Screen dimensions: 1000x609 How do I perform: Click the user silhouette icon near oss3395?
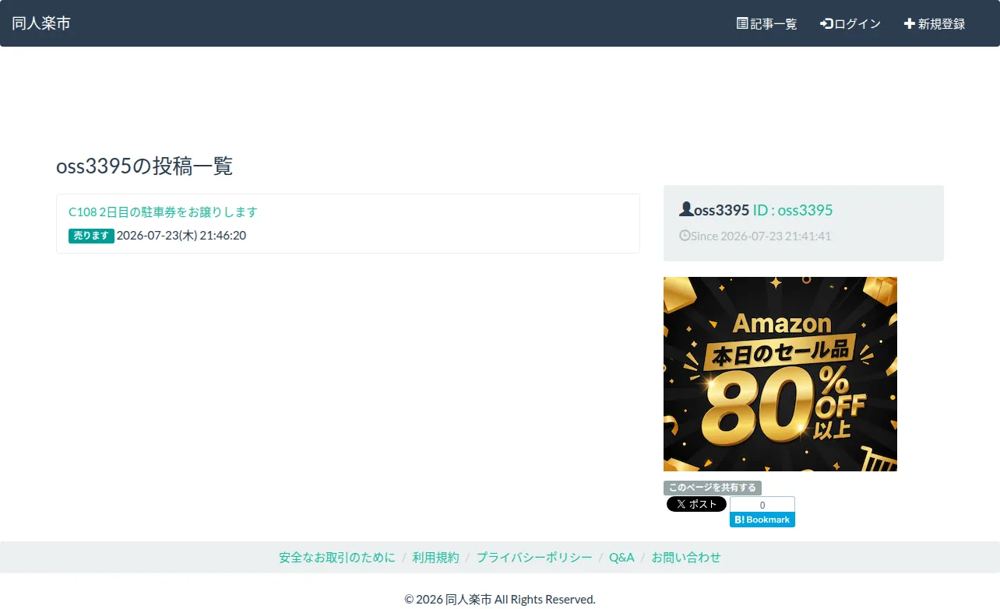pos(686,209)
